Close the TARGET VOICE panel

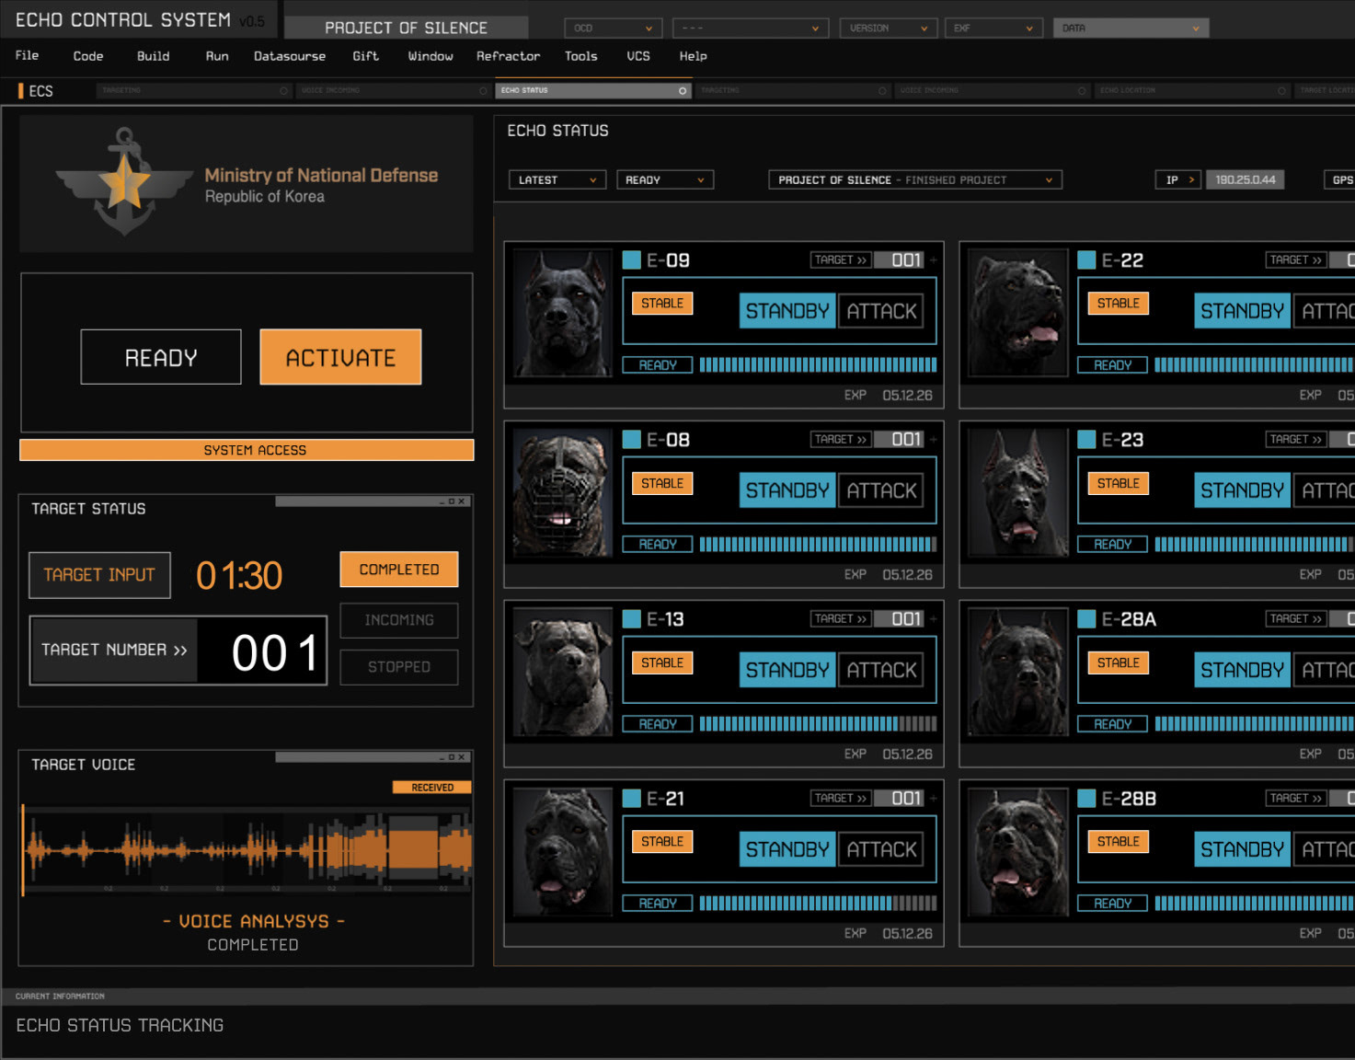tap(462, 757)
